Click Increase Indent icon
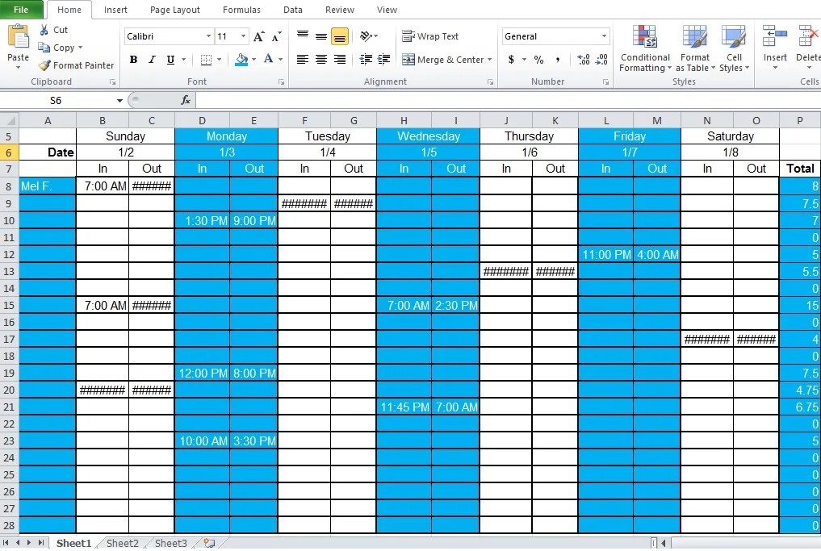821x551 pixels. coord(383,60)
